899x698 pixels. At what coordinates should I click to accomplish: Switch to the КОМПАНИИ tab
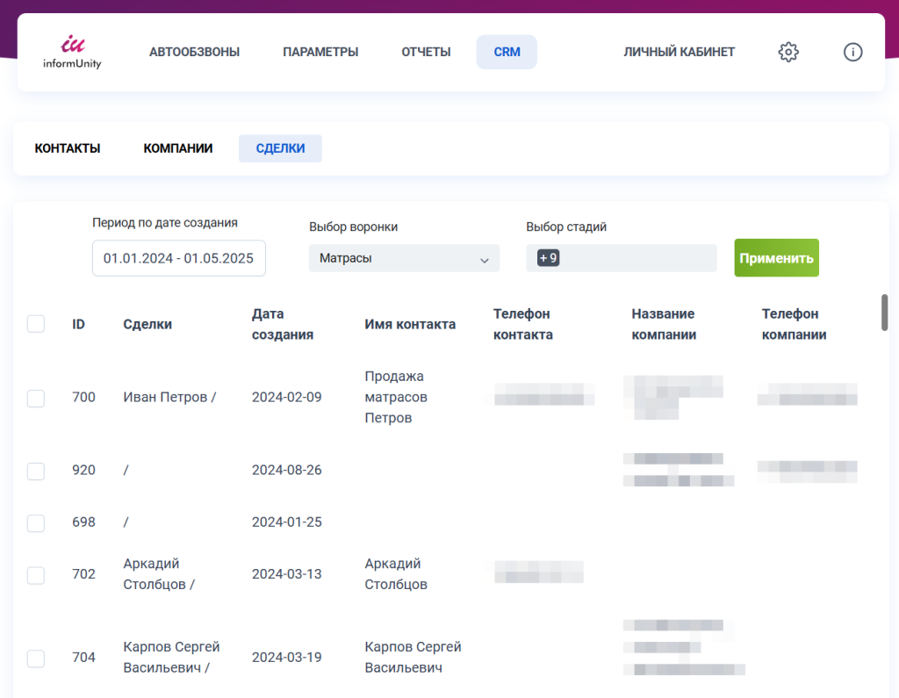coord(178,148)
